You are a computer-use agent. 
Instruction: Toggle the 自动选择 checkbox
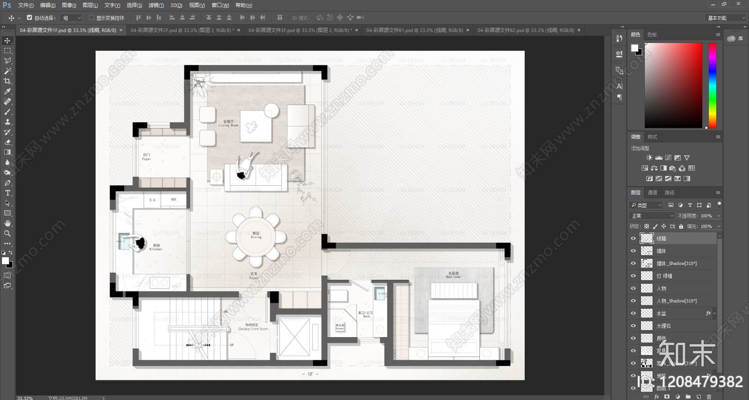[x=29, y=18]
